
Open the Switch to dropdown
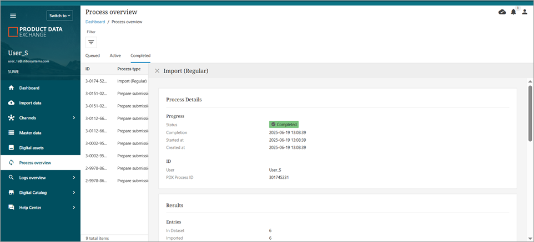point(59,16)
